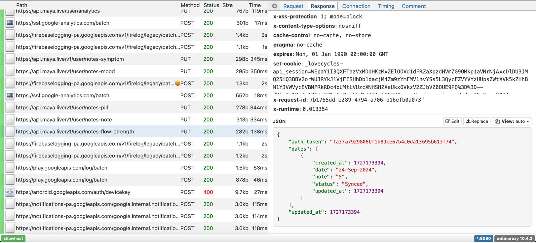The image size is (537, 243).
Task: Click the Edit button for JSON
Action: (x=452, y=121)
